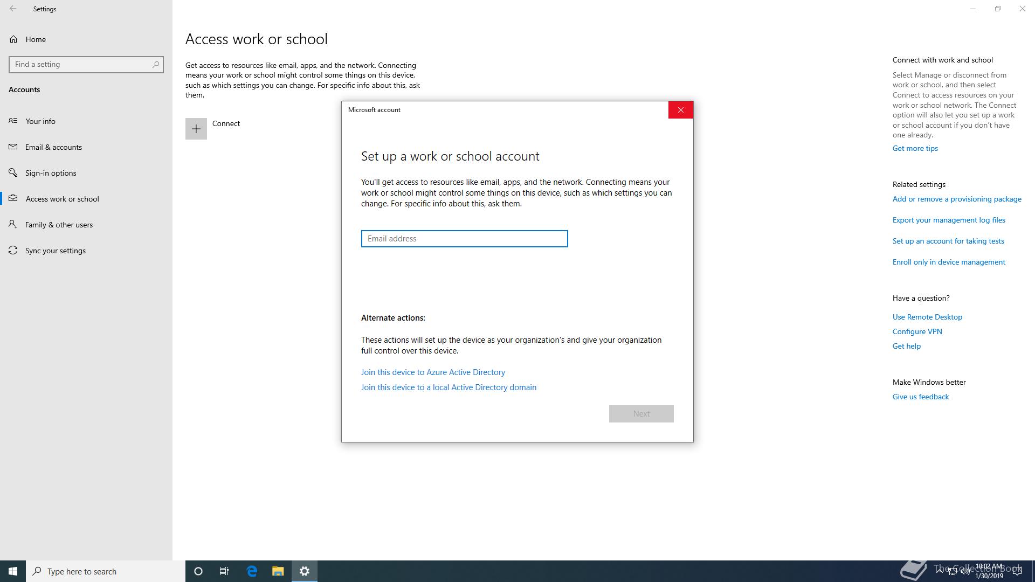The height and width of the screenshot is (582, 1035).
Task: Open Email & accounts page
Action: coord(86,147)
